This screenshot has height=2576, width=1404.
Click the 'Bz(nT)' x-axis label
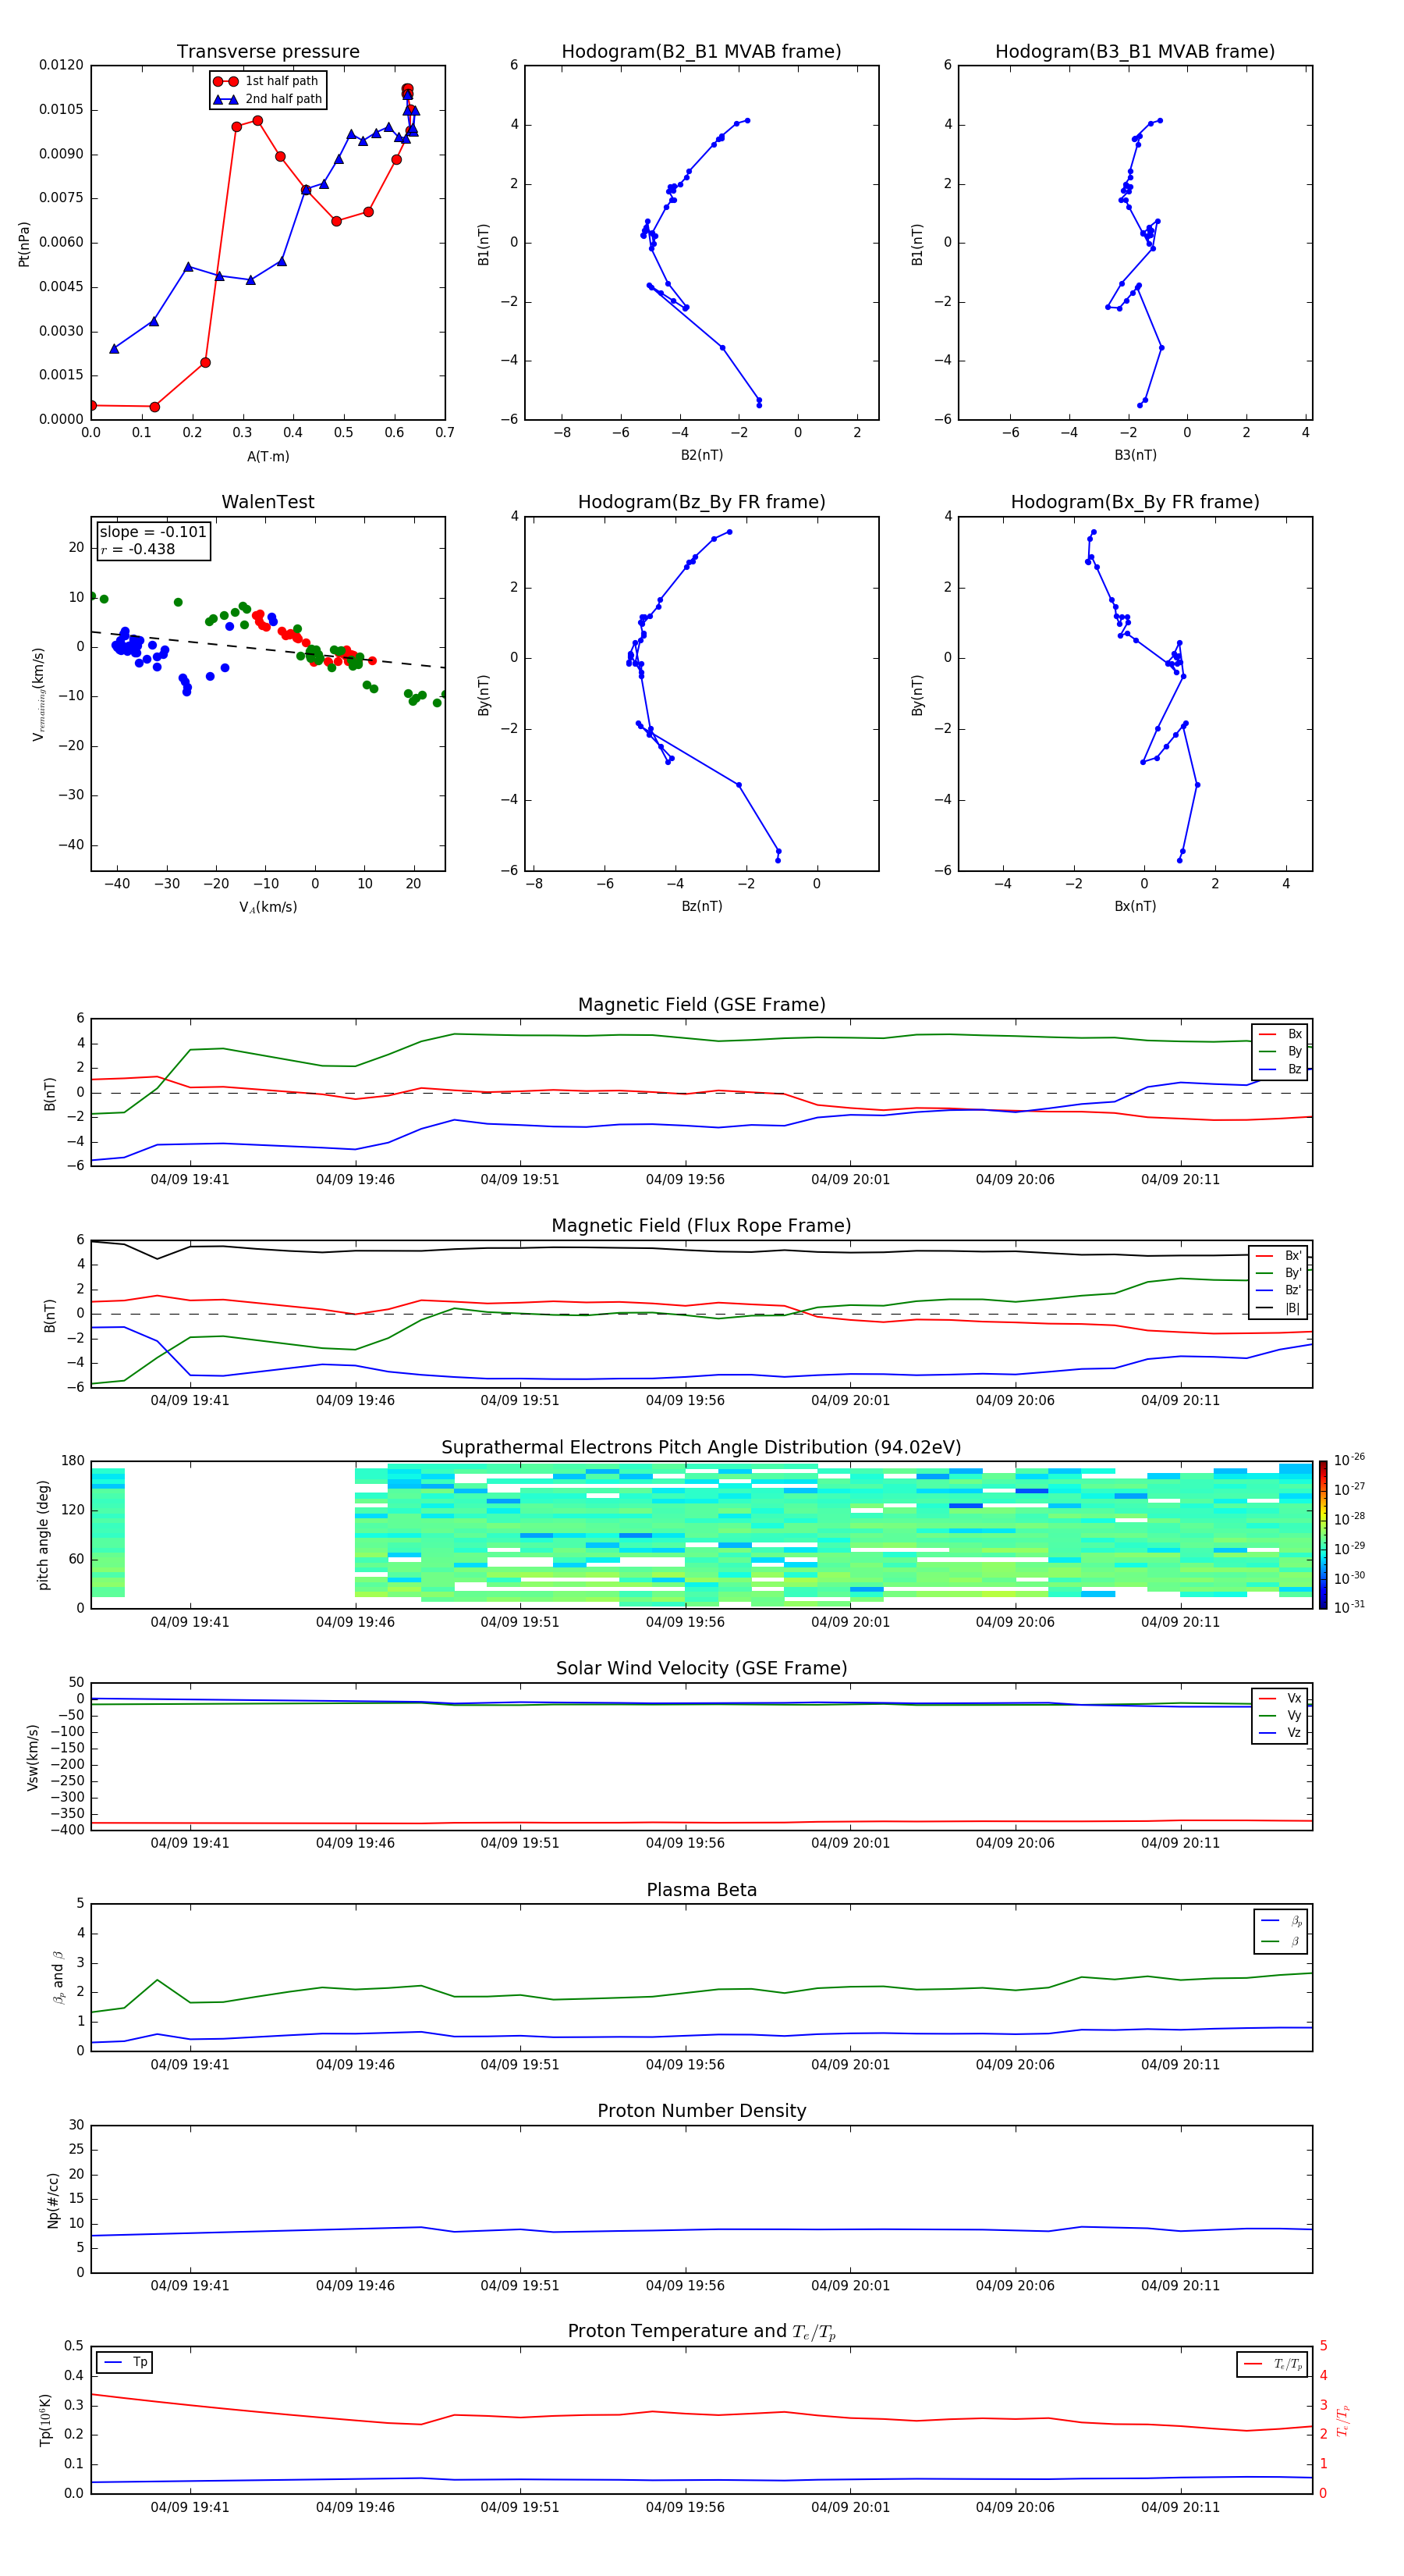coord(701,906)
